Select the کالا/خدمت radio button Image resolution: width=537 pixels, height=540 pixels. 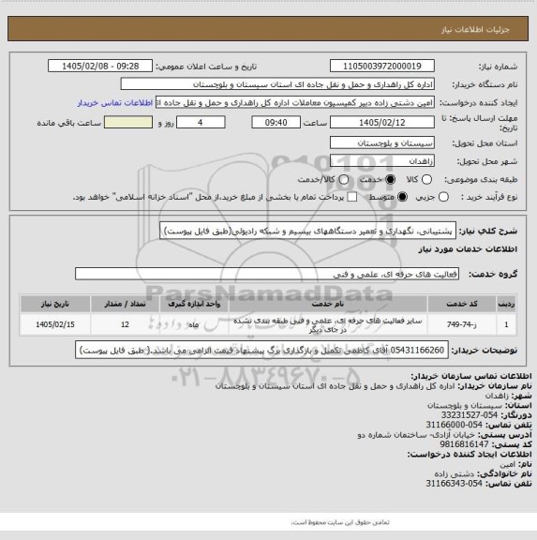click(343, 179)
